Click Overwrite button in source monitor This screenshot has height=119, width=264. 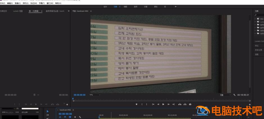tap(58, 104)
